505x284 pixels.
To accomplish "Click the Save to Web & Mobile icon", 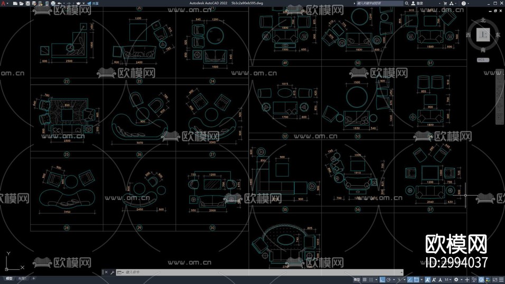I will tap(47, 3).
